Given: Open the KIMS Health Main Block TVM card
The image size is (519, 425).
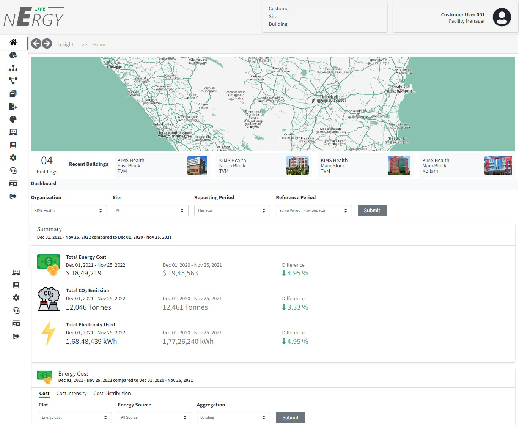Looking at the screenshot, I should pos(366,165).
